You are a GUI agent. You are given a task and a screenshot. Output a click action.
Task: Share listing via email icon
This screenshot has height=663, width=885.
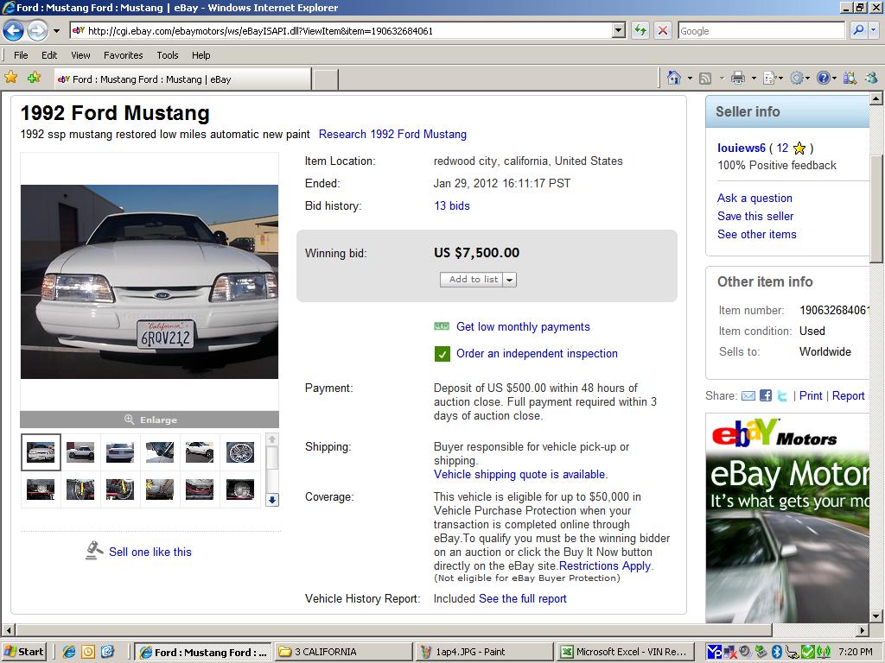pyautogui.click(x=748, y=395)
